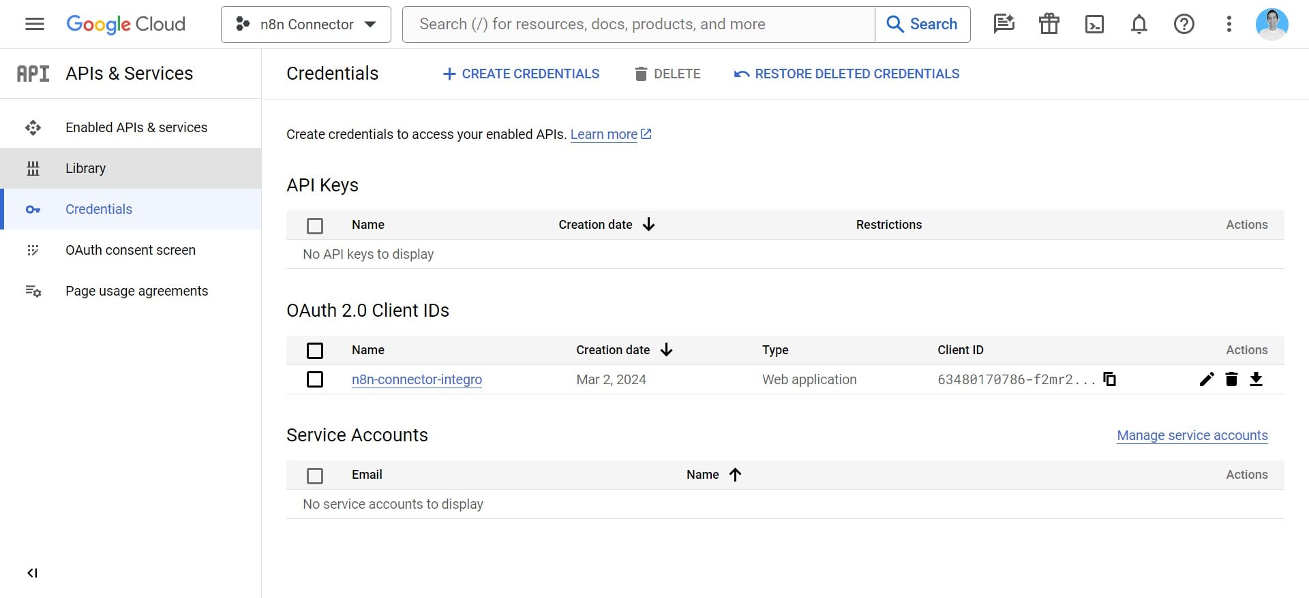Focus the resources search field
1309x598 pixels.
(x=638, y=25)
